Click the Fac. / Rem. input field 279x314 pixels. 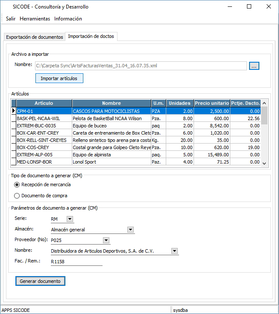pos(76,262)
